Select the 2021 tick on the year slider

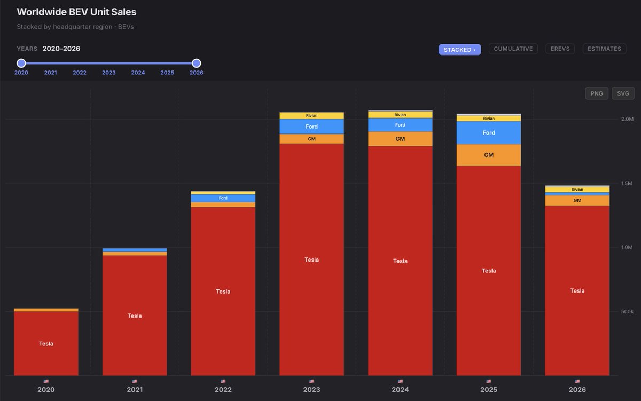51,73
